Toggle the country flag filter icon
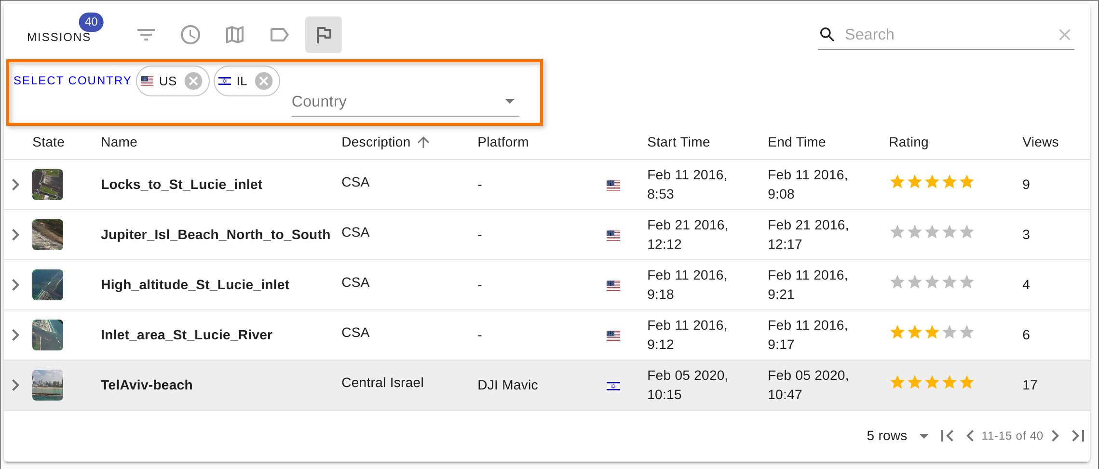Screen dimensions: 1099x469 pos(324,34)
